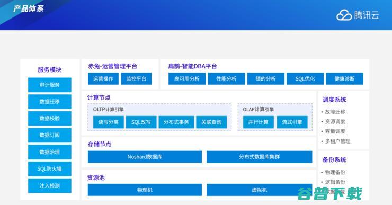
Task: Select the 读写分离 block
Action: tap(108, 122)
